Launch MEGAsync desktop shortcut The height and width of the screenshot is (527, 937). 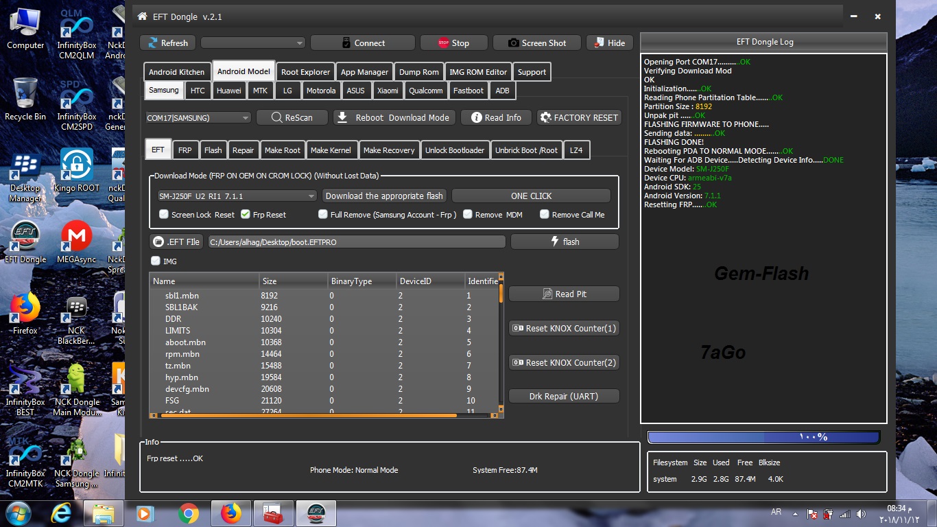77,242
